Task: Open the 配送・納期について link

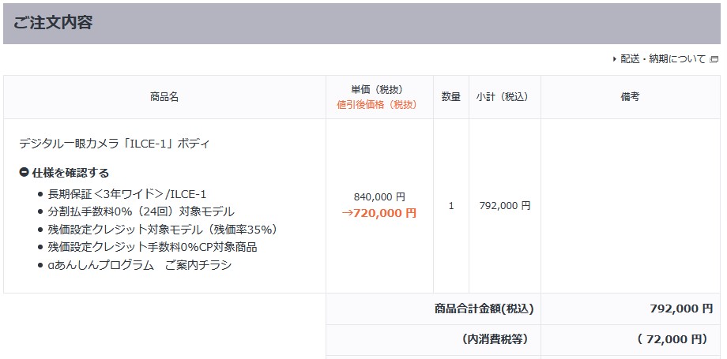Action: [663, 59]
